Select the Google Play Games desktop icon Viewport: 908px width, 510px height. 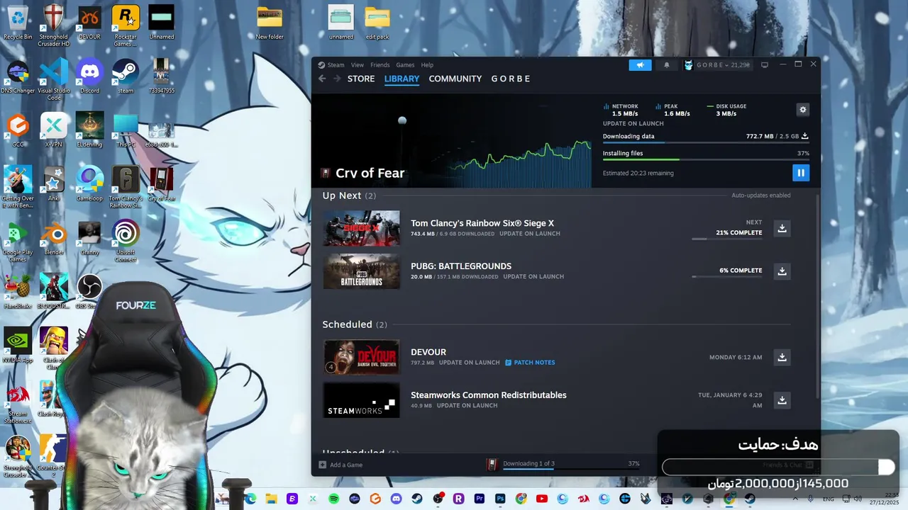pyautogui.click(x=18, y=241)
